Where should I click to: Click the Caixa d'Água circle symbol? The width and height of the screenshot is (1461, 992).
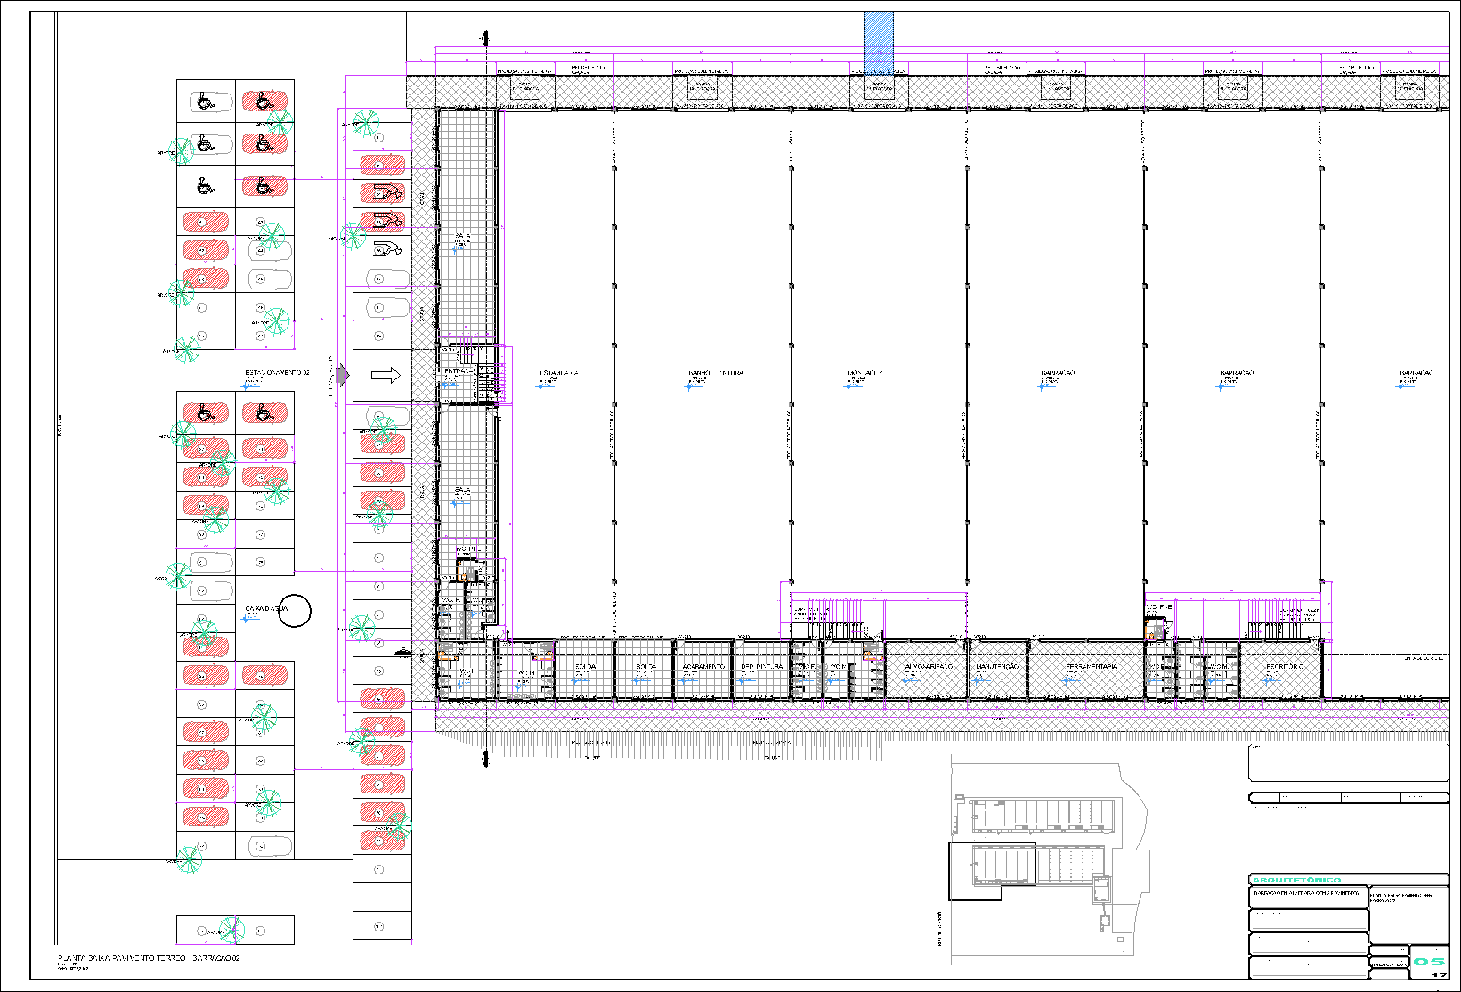click(294, 612)
